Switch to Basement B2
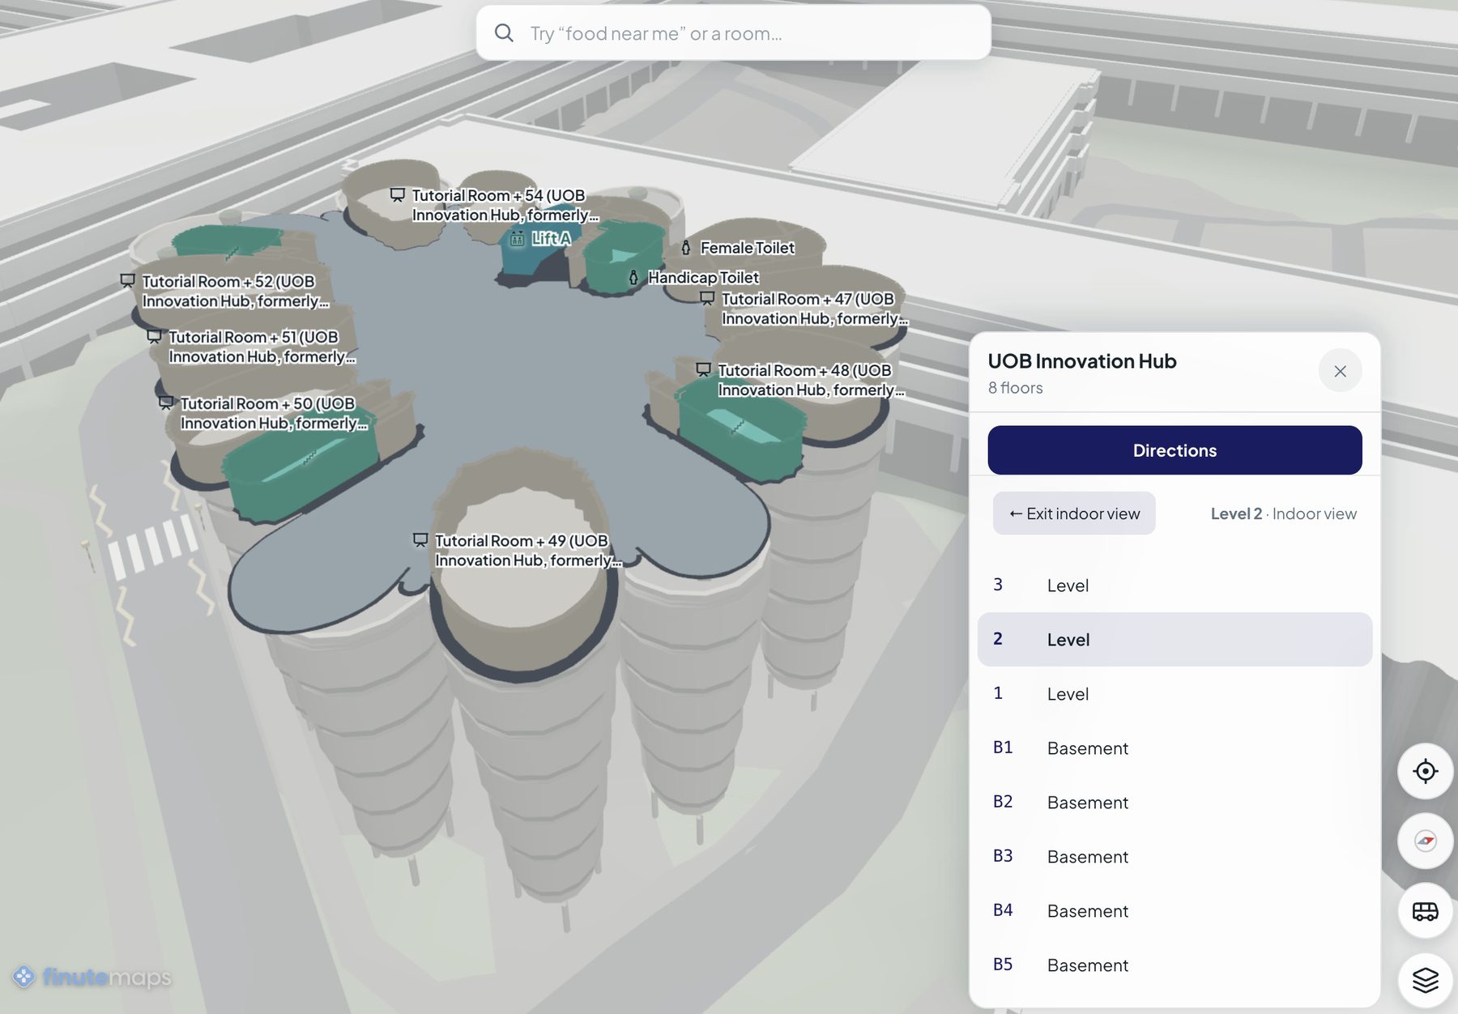 (1174, 802)
